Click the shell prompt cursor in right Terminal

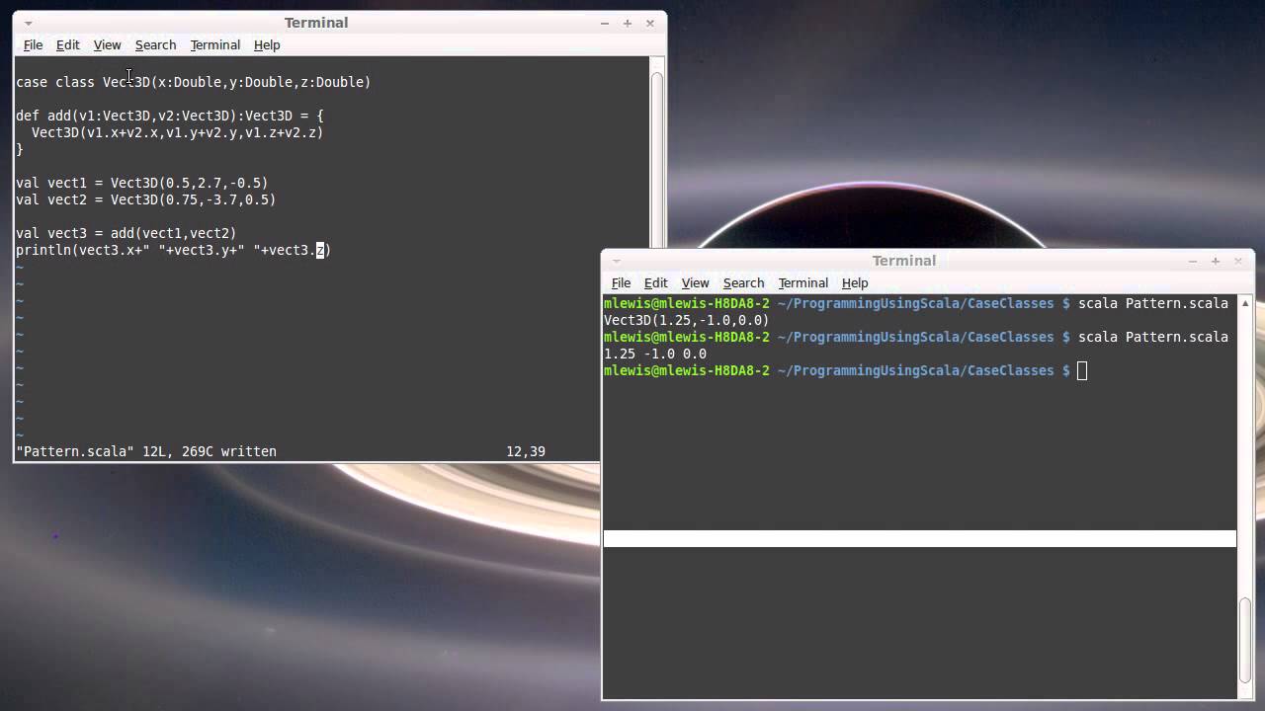tap(1082, 370)
